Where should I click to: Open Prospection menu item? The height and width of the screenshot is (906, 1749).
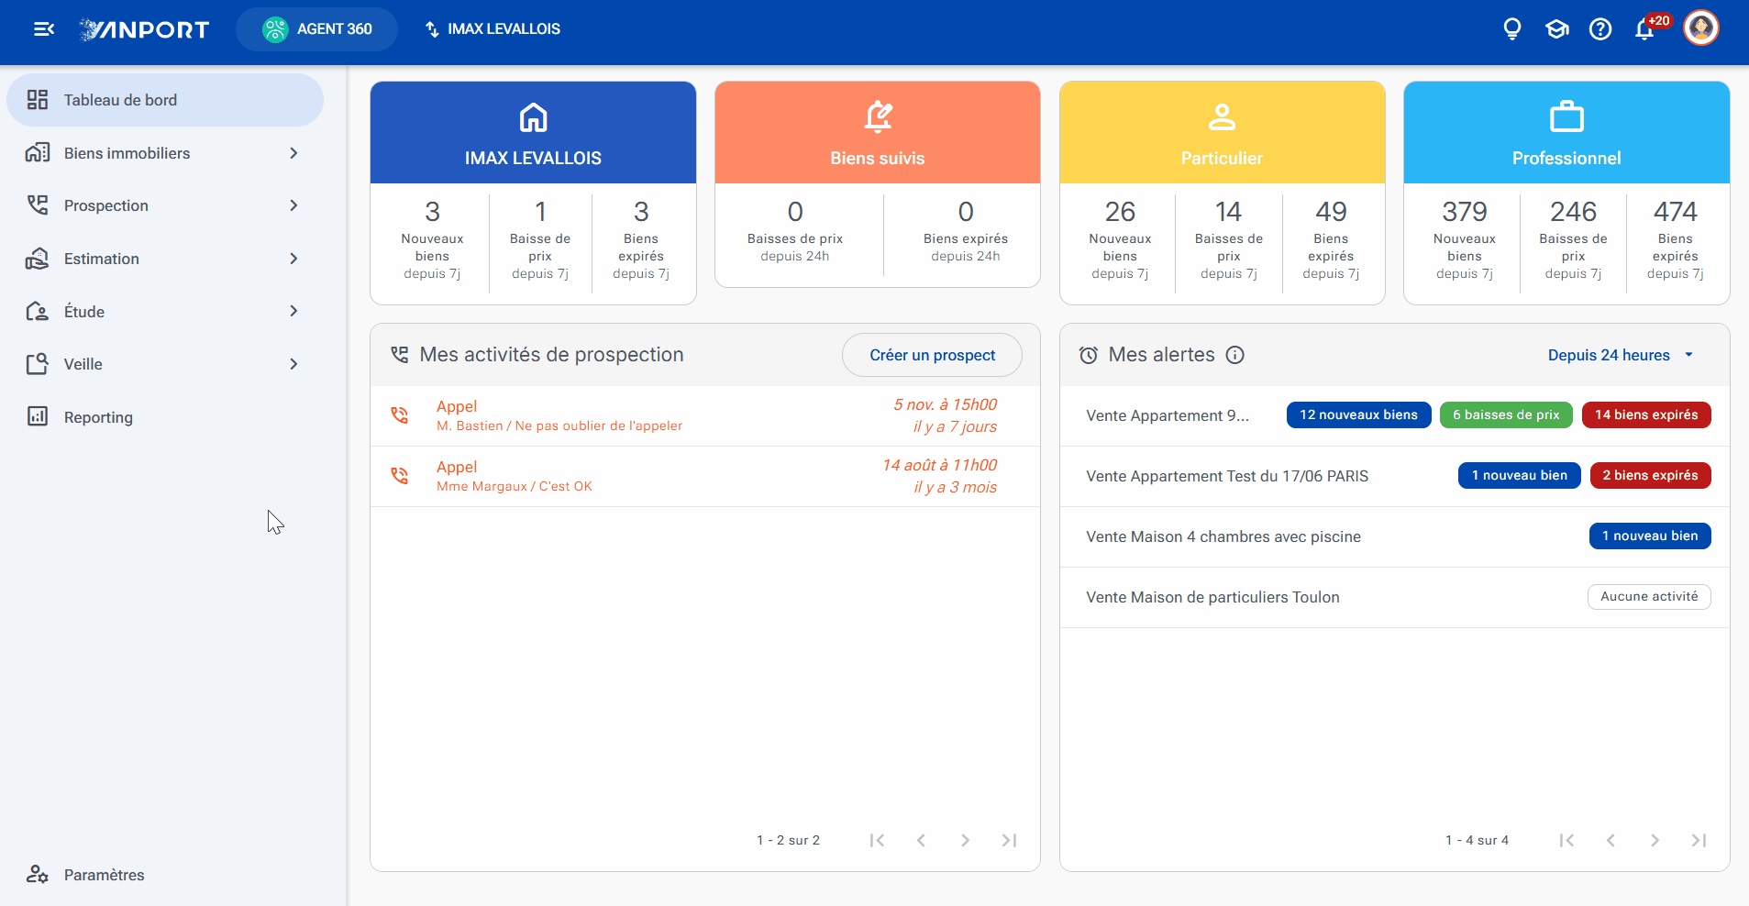tap(165, 205)
